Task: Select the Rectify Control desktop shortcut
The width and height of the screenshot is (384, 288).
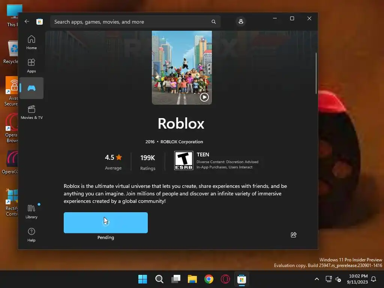Action: coord(12,203)
